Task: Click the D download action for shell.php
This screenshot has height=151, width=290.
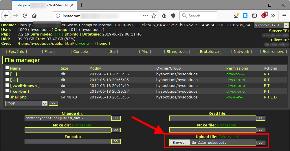Action: coord(275,97)
